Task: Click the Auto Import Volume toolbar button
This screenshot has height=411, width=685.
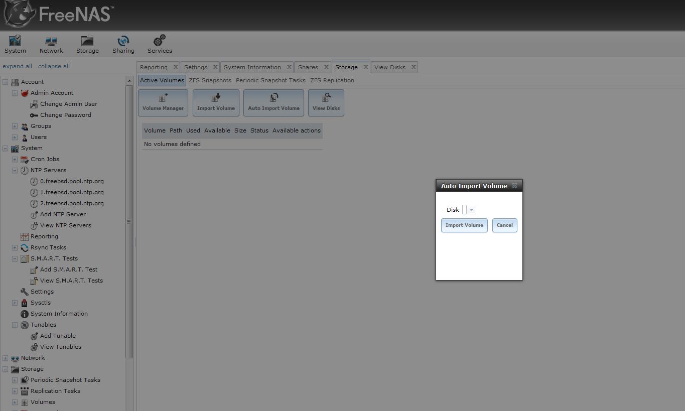Action: tap(273, 103)
